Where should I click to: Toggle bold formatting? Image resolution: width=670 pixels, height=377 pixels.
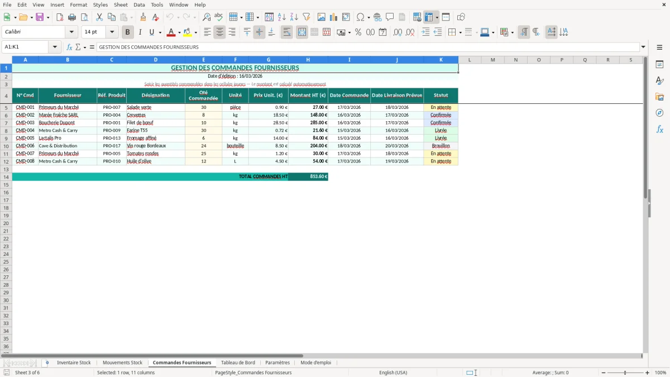[x=128, y=32]
